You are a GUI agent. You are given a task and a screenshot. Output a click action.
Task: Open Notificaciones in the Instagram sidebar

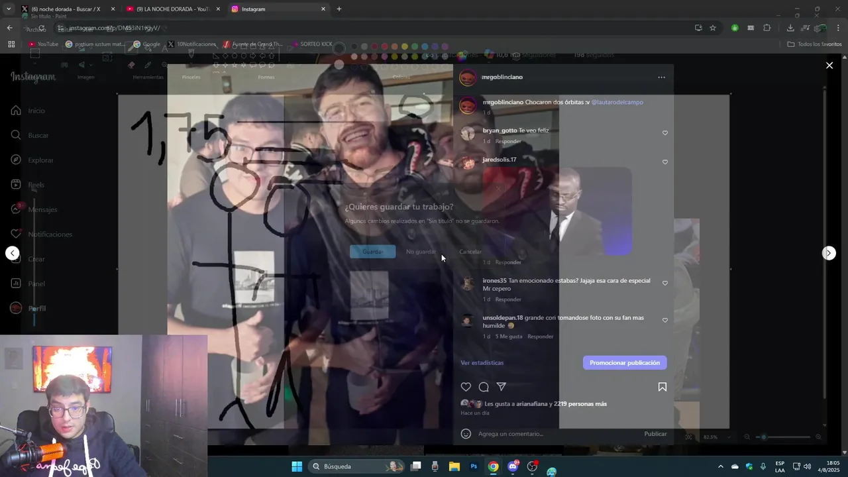(x=41, y=235)
